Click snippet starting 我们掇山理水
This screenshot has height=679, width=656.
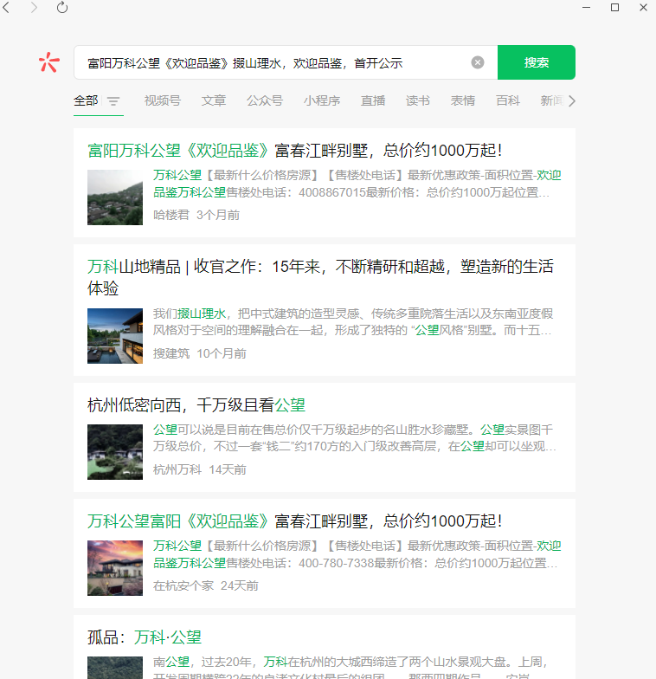[353, 322]
